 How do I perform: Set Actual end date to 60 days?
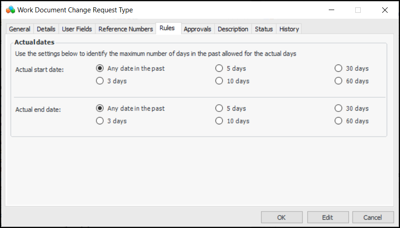click(338, 121)
